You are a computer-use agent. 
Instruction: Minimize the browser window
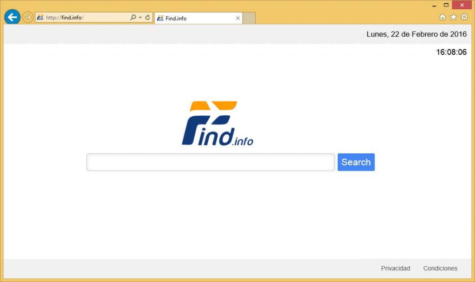click(434, 5)
